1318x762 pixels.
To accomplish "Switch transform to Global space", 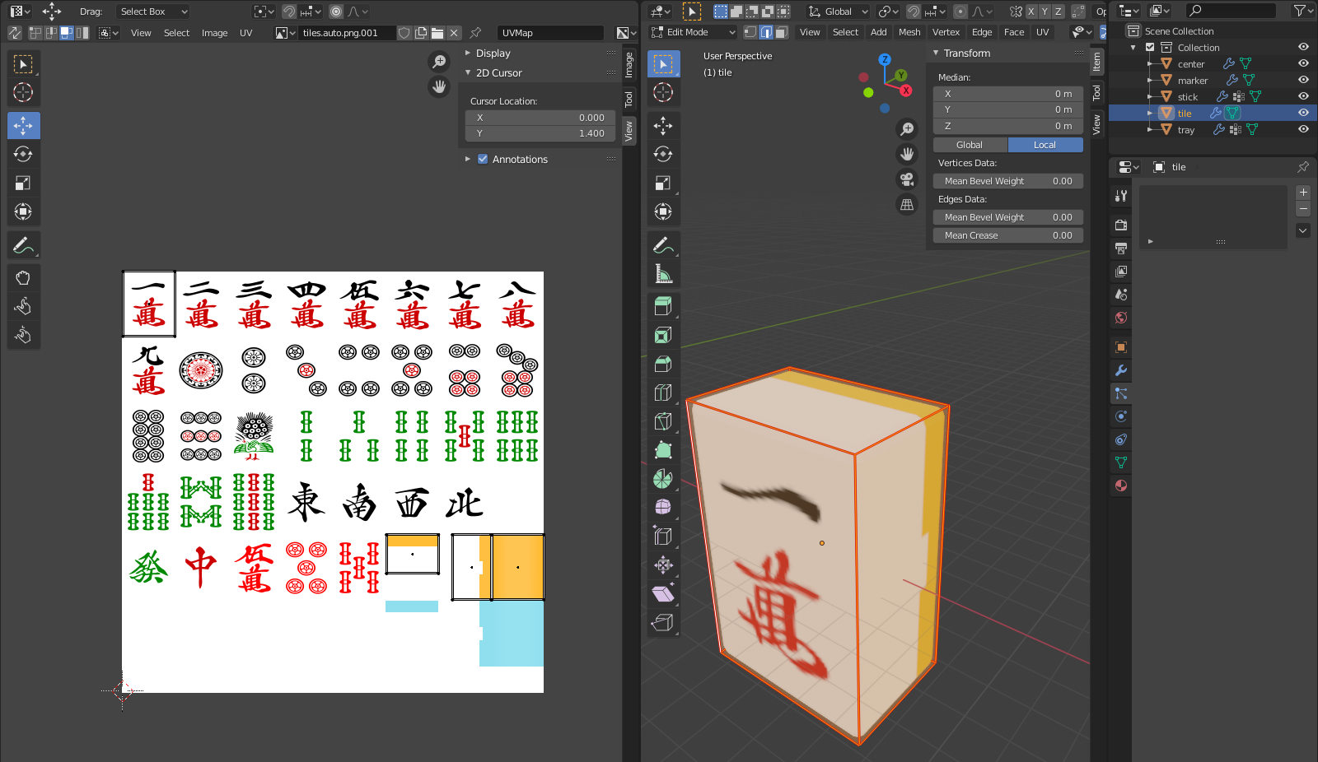I will coord(970,145).
